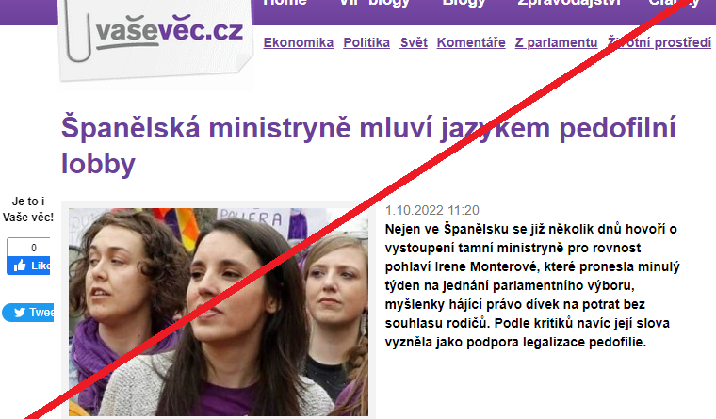Viewport: 716px width, 419px height.
Task: Select the Z parlamentu link
Action: point(556,43)
